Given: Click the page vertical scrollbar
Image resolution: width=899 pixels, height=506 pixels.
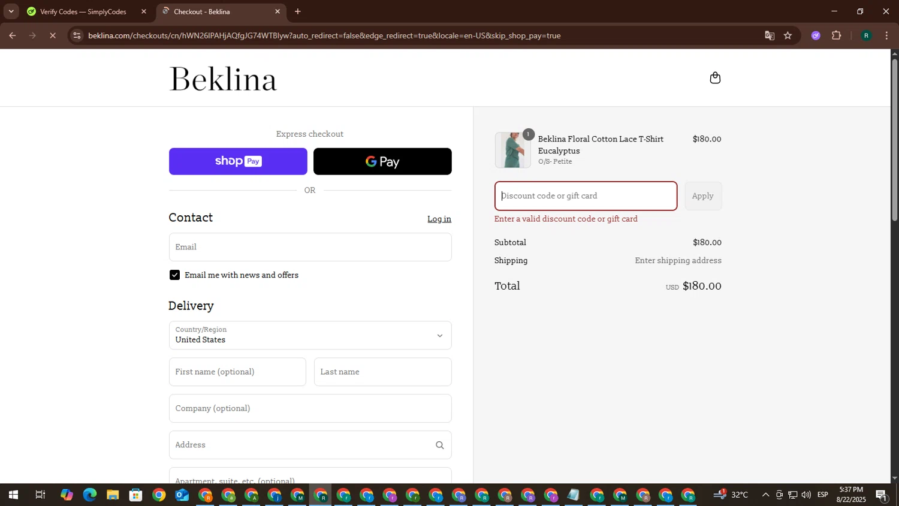Looking at the screenshot, I should pos(895,141).
